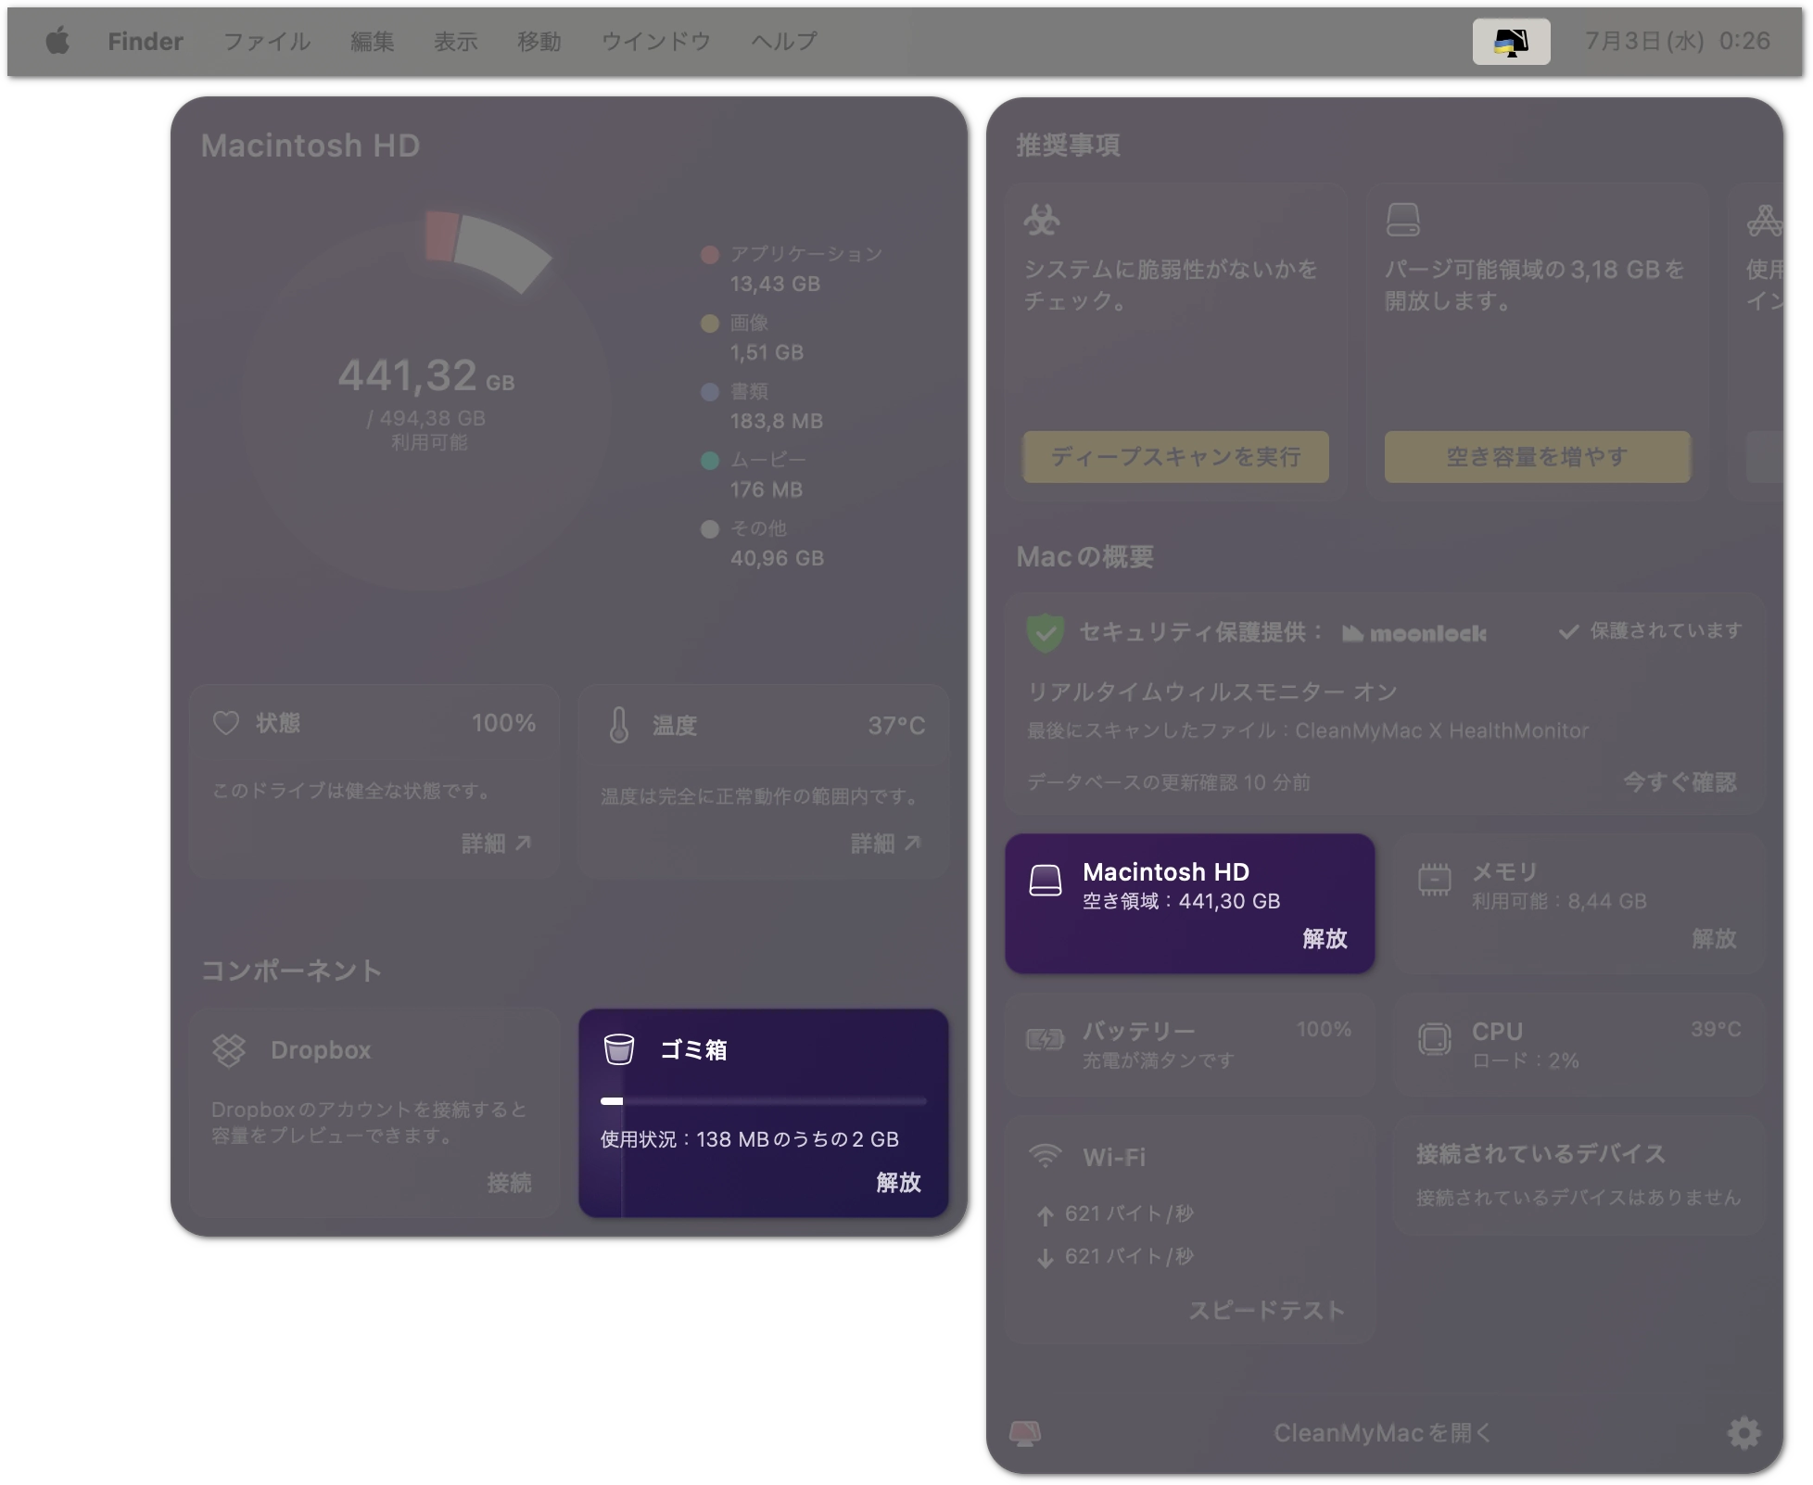Click CleanMyMacを開く at the bottom

1383,1433
